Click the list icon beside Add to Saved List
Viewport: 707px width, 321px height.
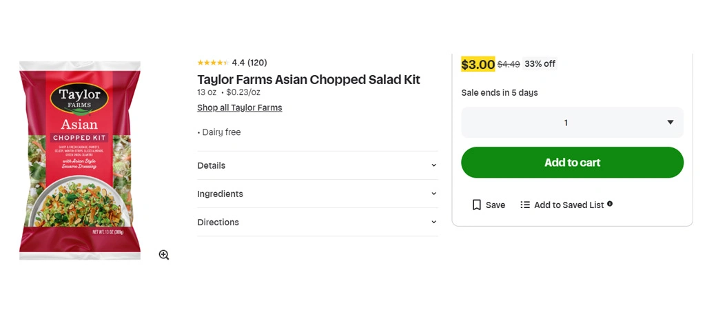click(525, 205)
